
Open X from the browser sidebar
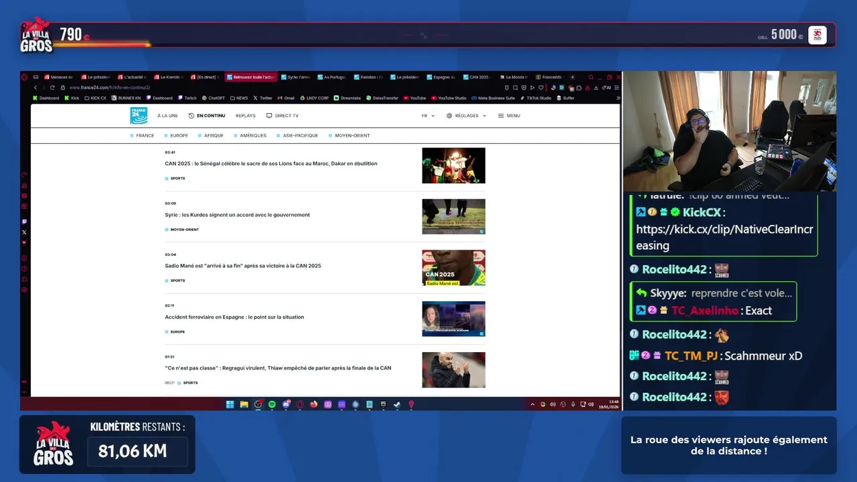(24, 232)
